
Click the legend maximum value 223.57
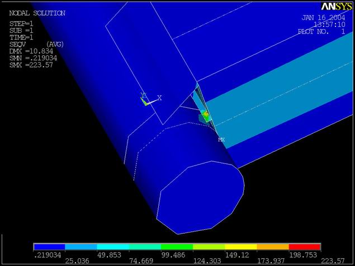tap(333, 261)
